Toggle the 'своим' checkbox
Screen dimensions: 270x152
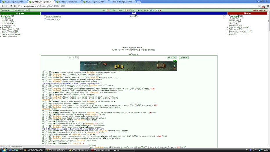point(76,58)
